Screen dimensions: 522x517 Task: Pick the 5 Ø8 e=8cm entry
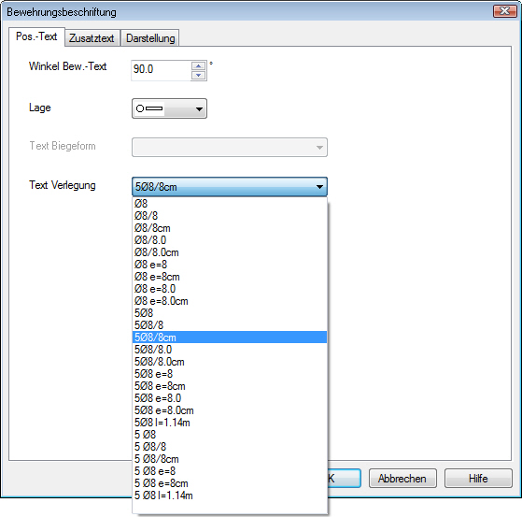(230, 483)
